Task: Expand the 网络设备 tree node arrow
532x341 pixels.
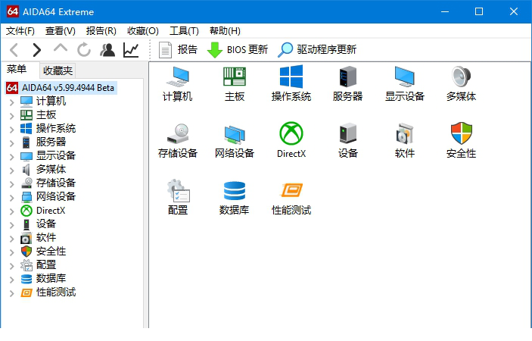Action: click(12, 197)
